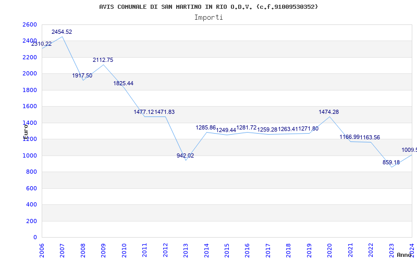Select the x-axis year 2019

[x=309, y=250]
